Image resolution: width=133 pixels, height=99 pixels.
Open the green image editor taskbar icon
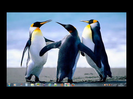pos(55,85)
